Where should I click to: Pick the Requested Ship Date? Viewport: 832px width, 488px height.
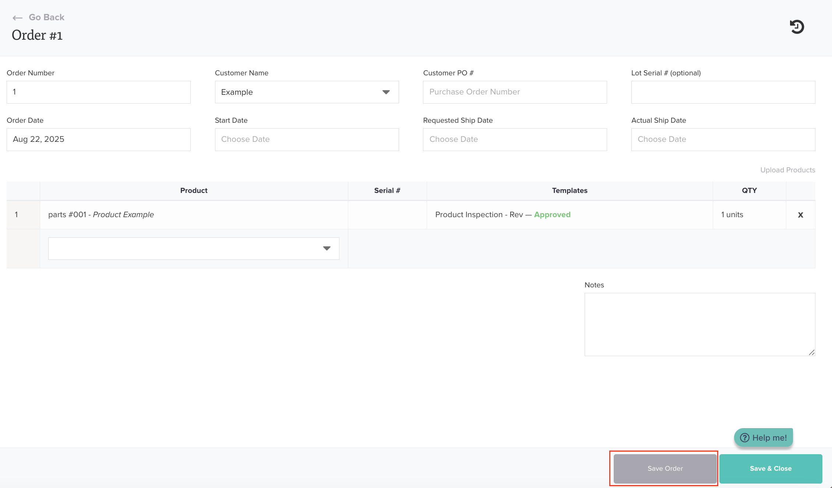(515, 140)
